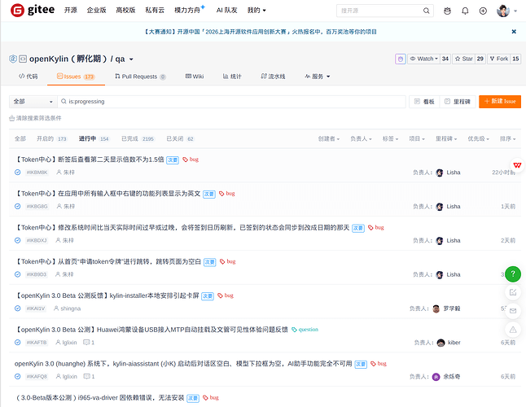
Task: Click the status icon of issue #IKAFQ8
Action: tap(18, 377)
